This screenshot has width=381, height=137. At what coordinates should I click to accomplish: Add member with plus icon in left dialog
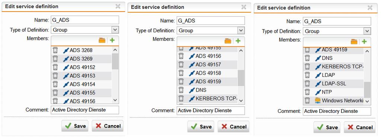[x=112, y=40]
